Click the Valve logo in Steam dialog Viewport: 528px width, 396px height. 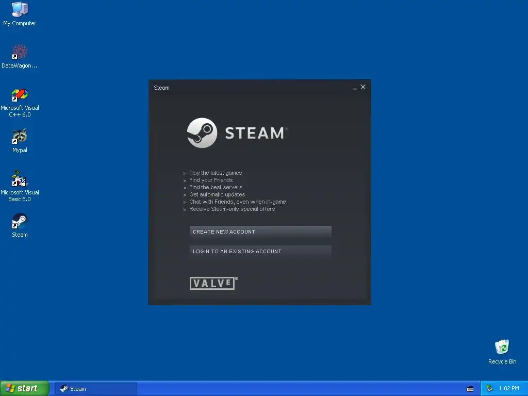tap(213, 283)
